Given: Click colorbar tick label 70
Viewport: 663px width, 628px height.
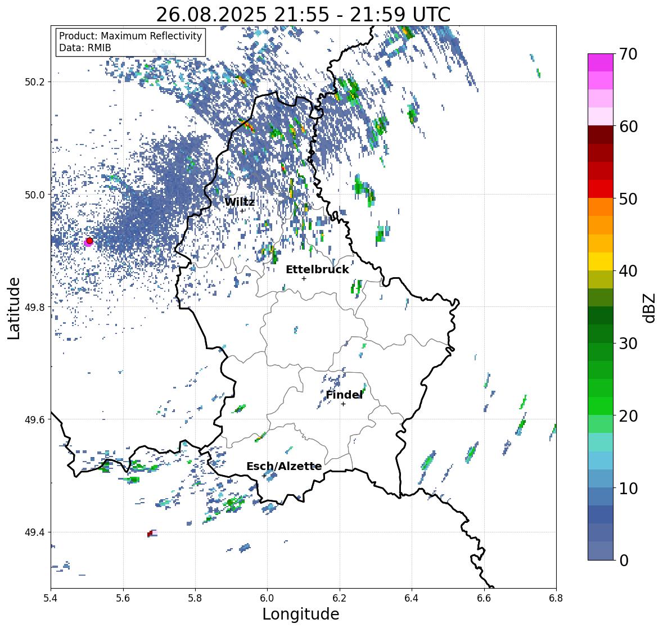Looking at the screenshot, I should click(628, 54).
